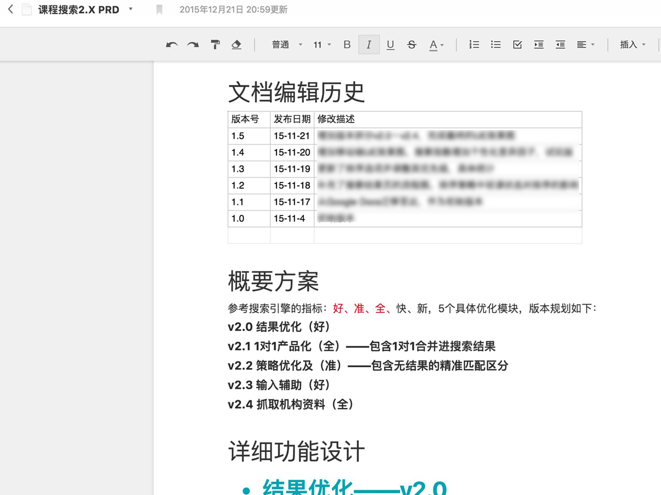661x495 pixels.
Task: Go back with the left chevron
Action: (11, 9)
